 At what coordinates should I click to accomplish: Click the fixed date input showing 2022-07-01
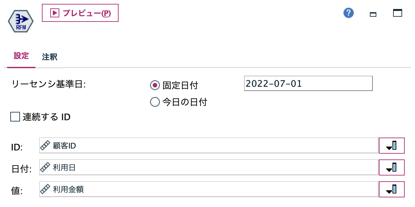(x=308, y=84)
